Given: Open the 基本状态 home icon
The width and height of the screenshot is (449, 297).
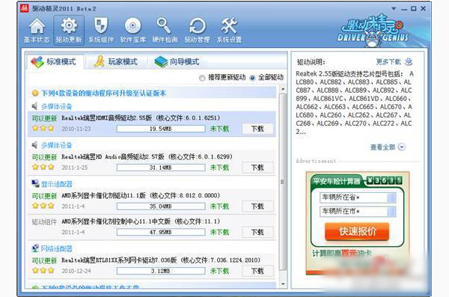Looking at the screenshot, I should coord(37,30).
